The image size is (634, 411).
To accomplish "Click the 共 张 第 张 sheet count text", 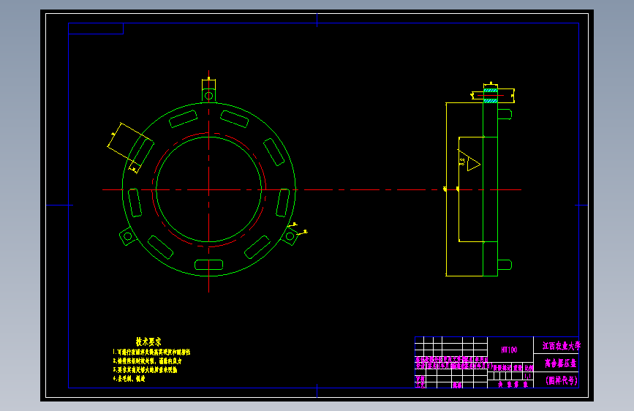I will 513,385.
